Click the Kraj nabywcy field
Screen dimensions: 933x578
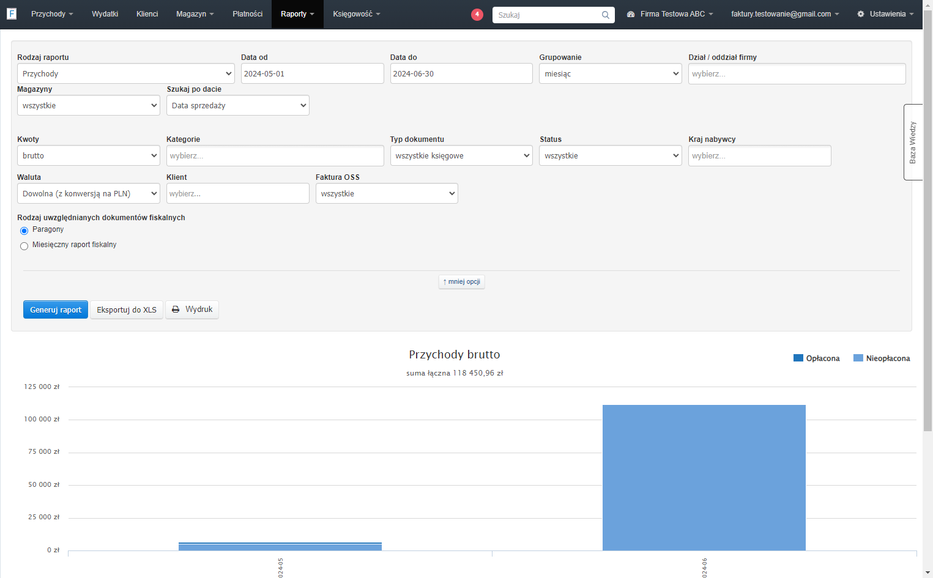click(x=760, y=155)
